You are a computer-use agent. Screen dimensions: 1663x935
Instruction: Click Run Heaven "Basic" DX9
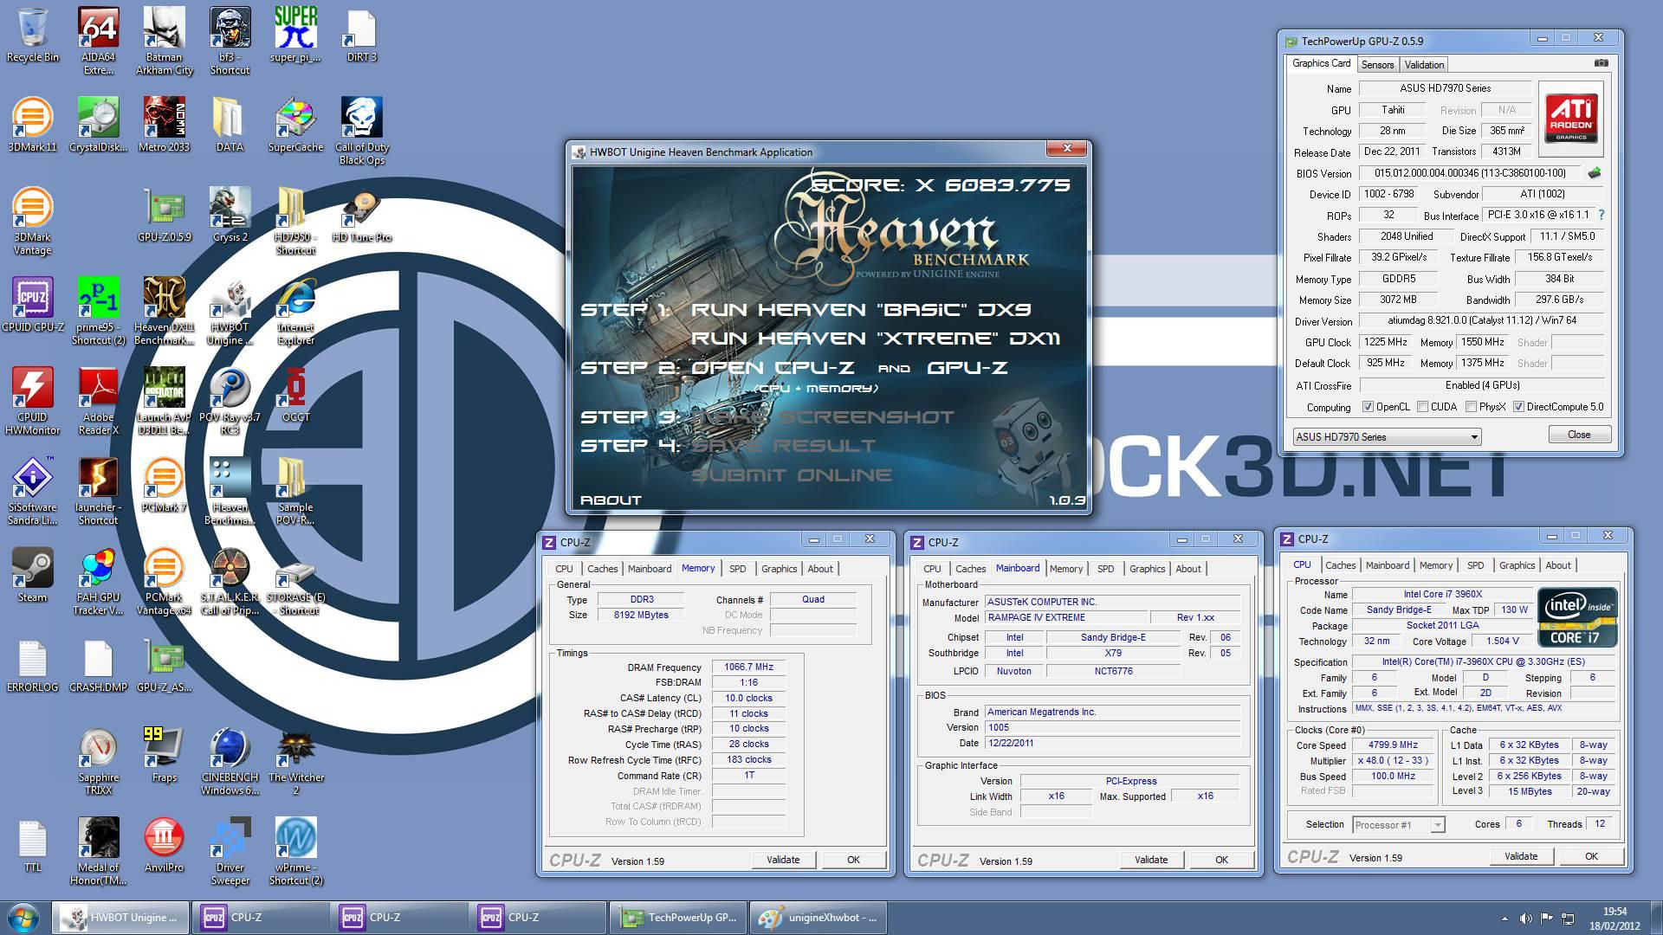coord(861,310)
